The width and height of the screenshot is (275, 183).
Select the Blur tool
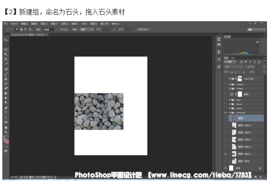(6, 98)
